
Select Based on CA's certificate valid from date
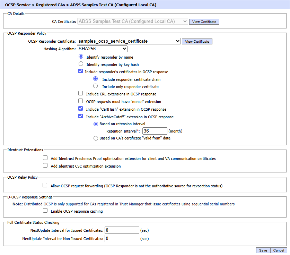click(96, 138)
